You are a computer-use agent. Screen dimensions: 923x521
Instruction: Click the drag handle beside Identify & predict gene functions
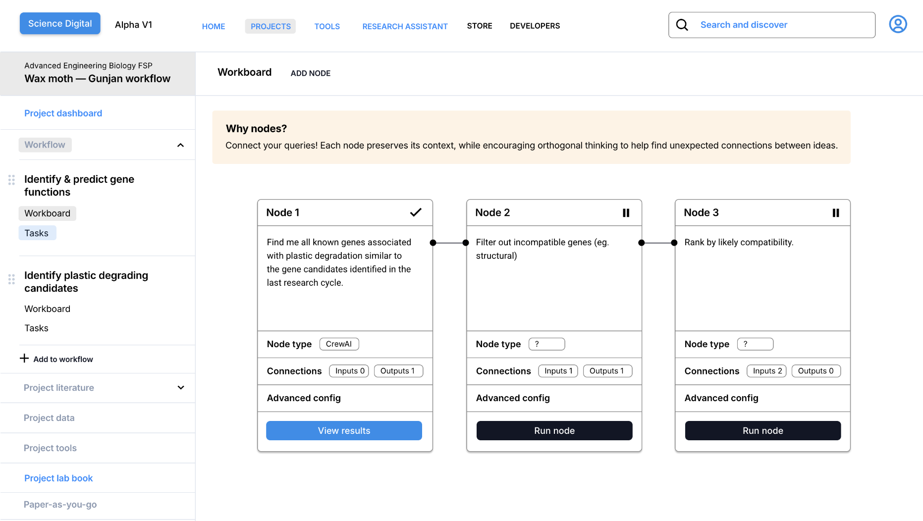point(11,180)
